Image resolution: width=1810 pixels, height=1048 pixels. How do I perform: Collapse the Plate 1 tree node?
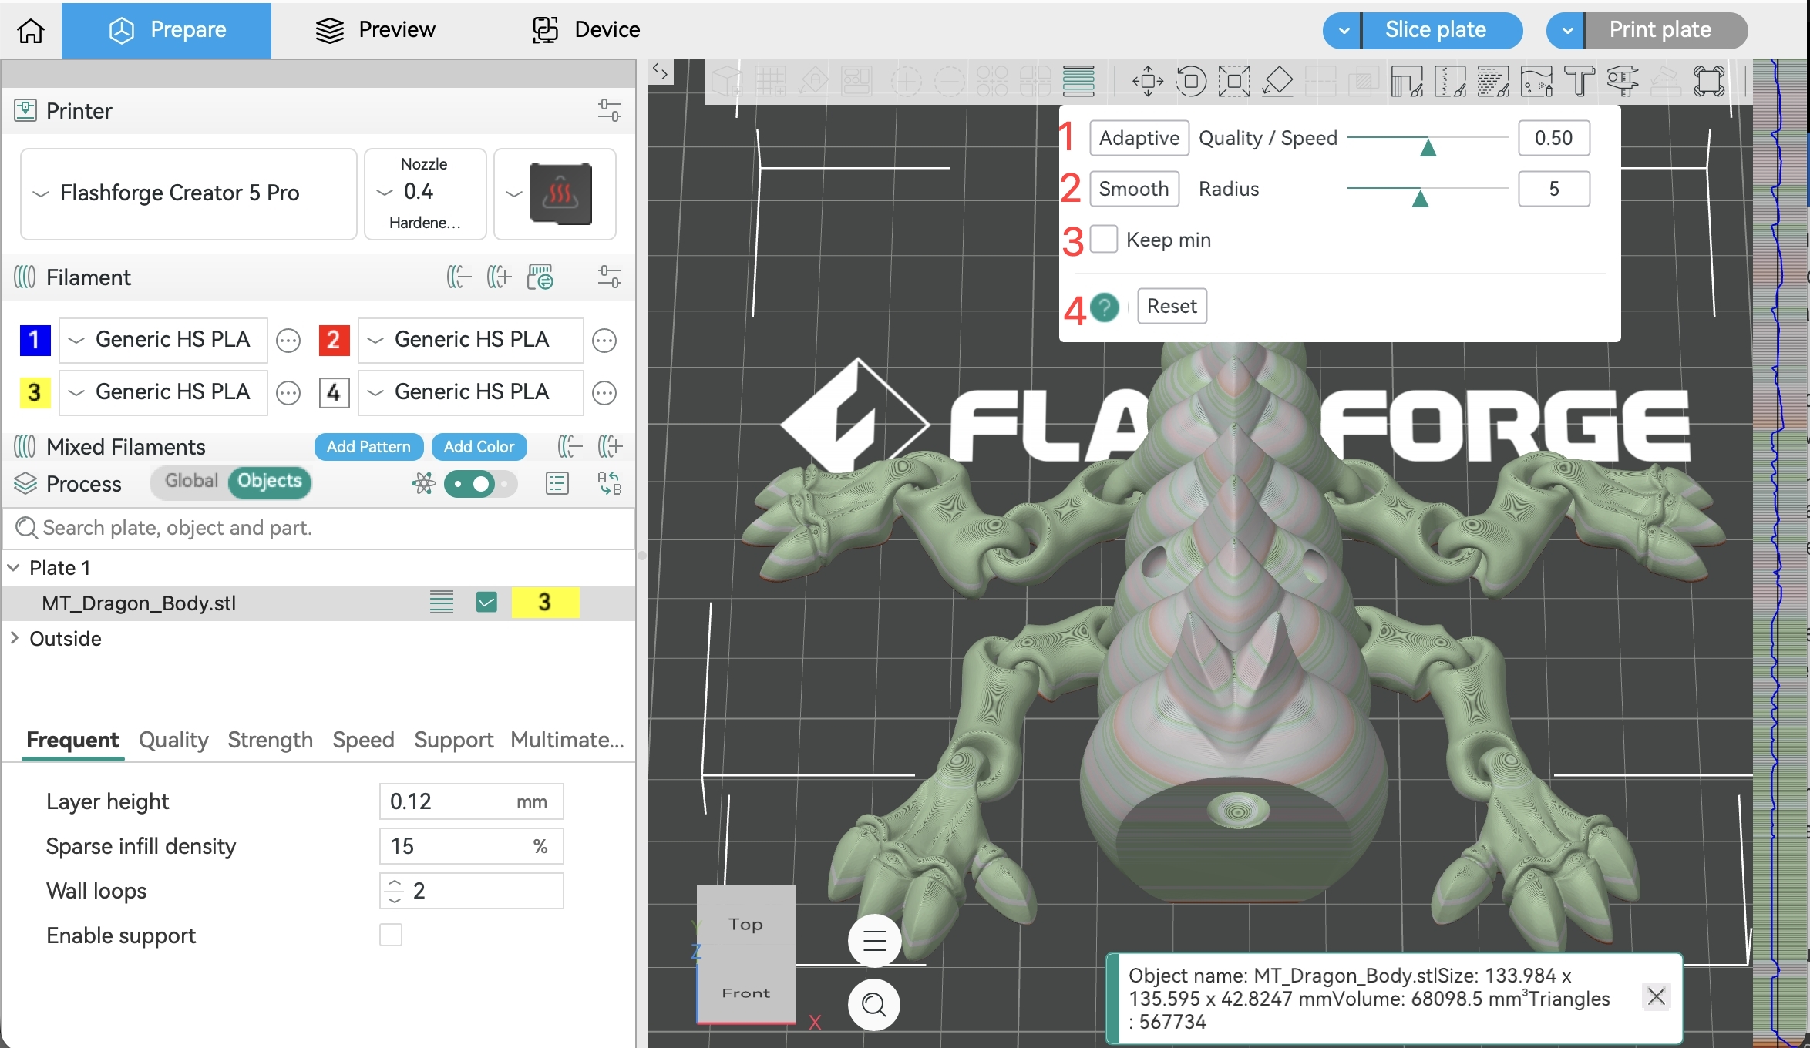click(14, 568)
